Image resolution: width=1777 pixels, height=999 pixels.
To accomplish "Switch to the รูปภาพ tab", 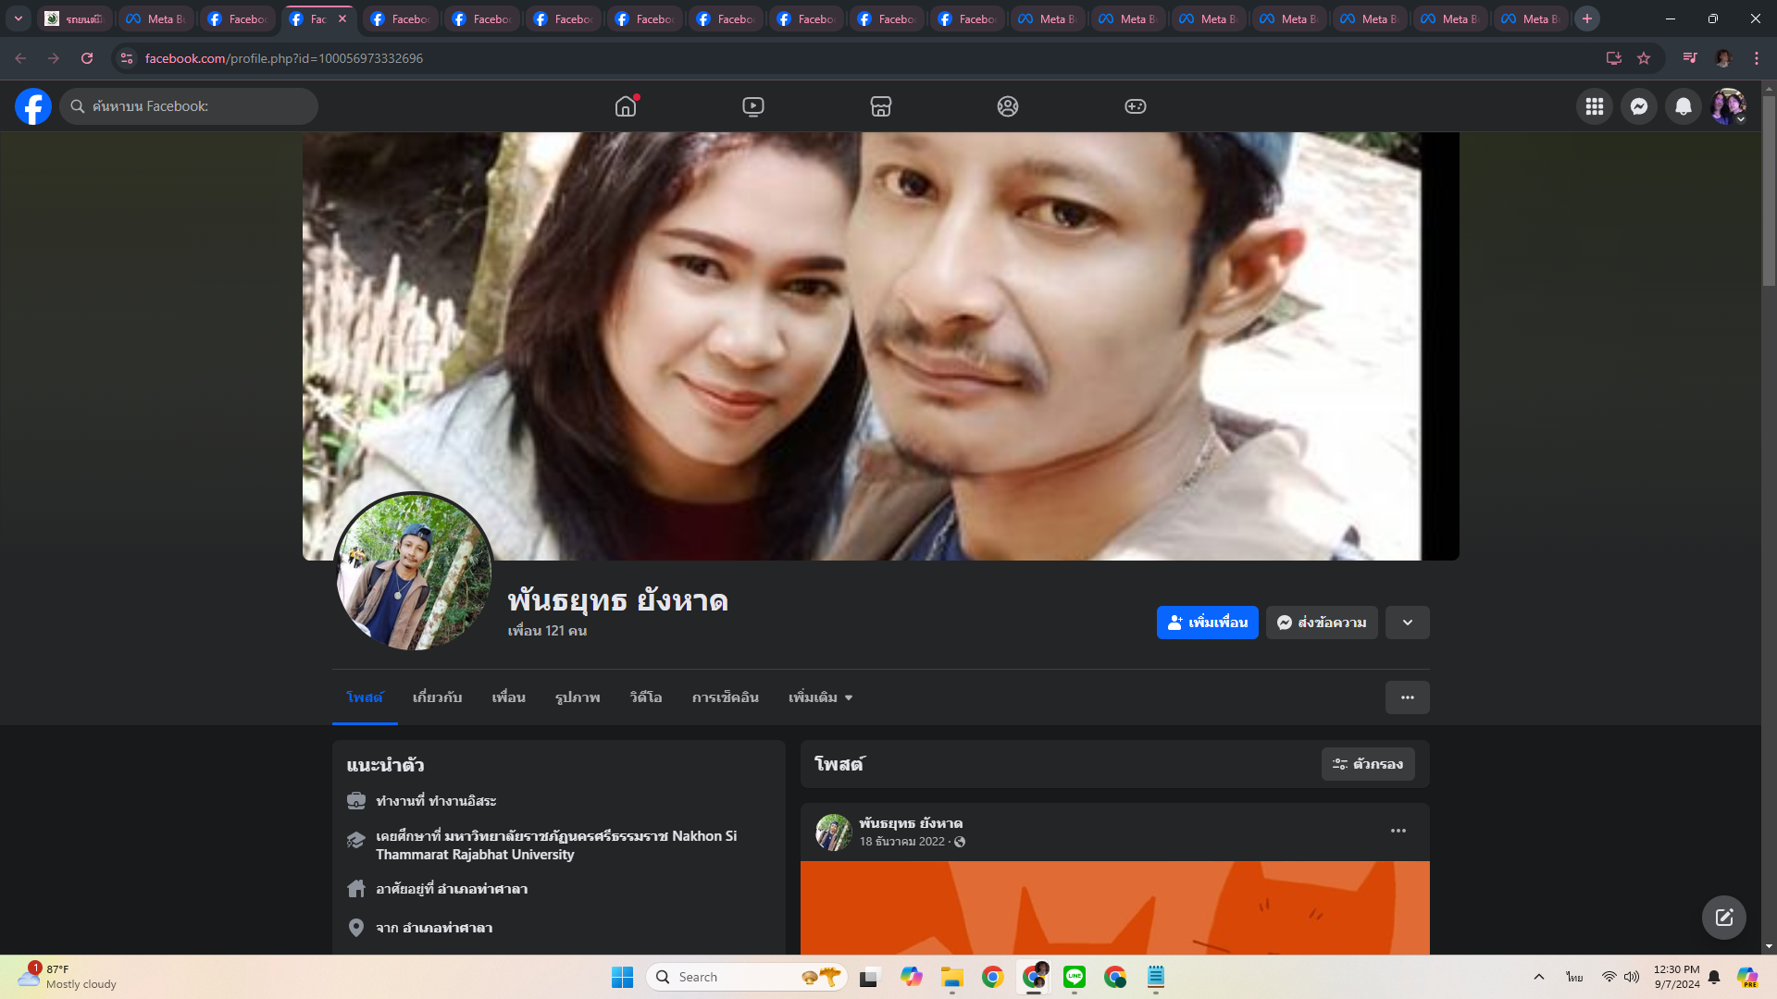I will (x=578, y=697).
